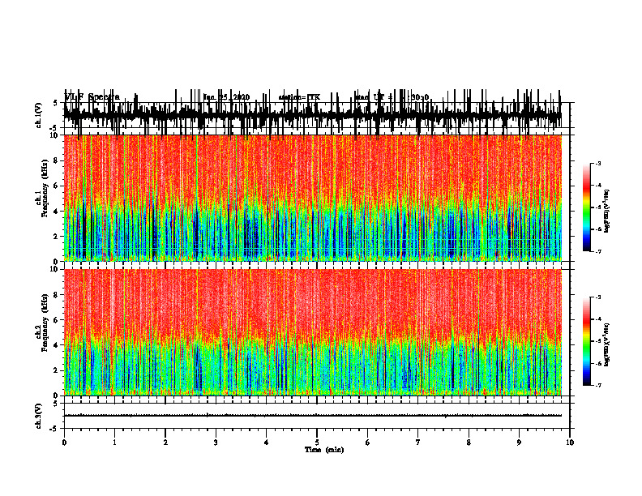Click the "Jan. 25, 2020" date label
Viewport: 642px width, 496px height.
click(x=226, y=97)
